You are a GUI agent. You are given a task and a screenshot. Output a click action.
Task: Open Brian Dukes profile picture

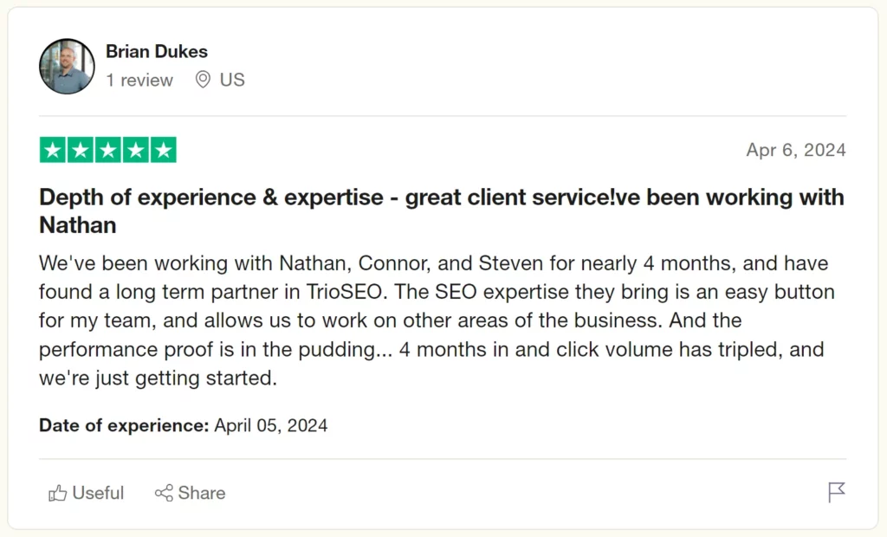(x=66, y=66)
